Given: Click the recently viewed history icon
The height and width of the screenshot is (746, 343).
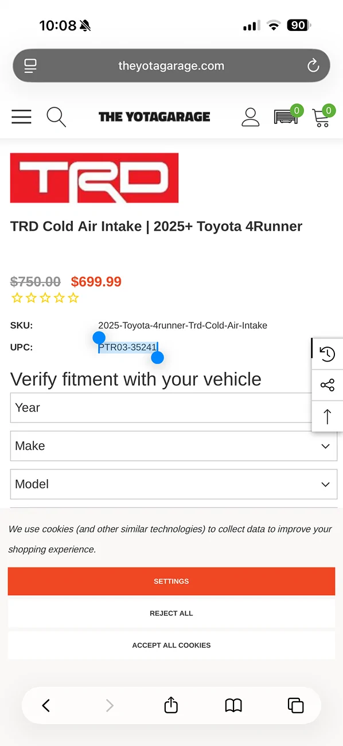Looking at the screenshot, I should pyautogui.click(x=328, y=353).
